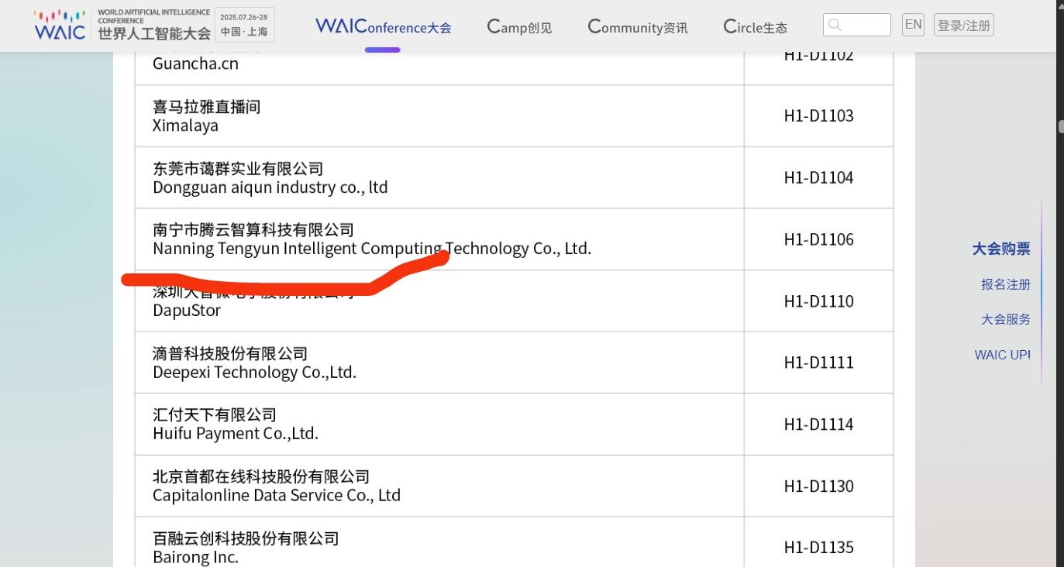Select booth number H1-D1114
The height and width of the screenshot is (567, 1064).
[818, 424]
